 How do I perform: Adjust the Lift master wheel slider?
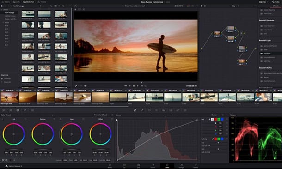pos(14,149)
